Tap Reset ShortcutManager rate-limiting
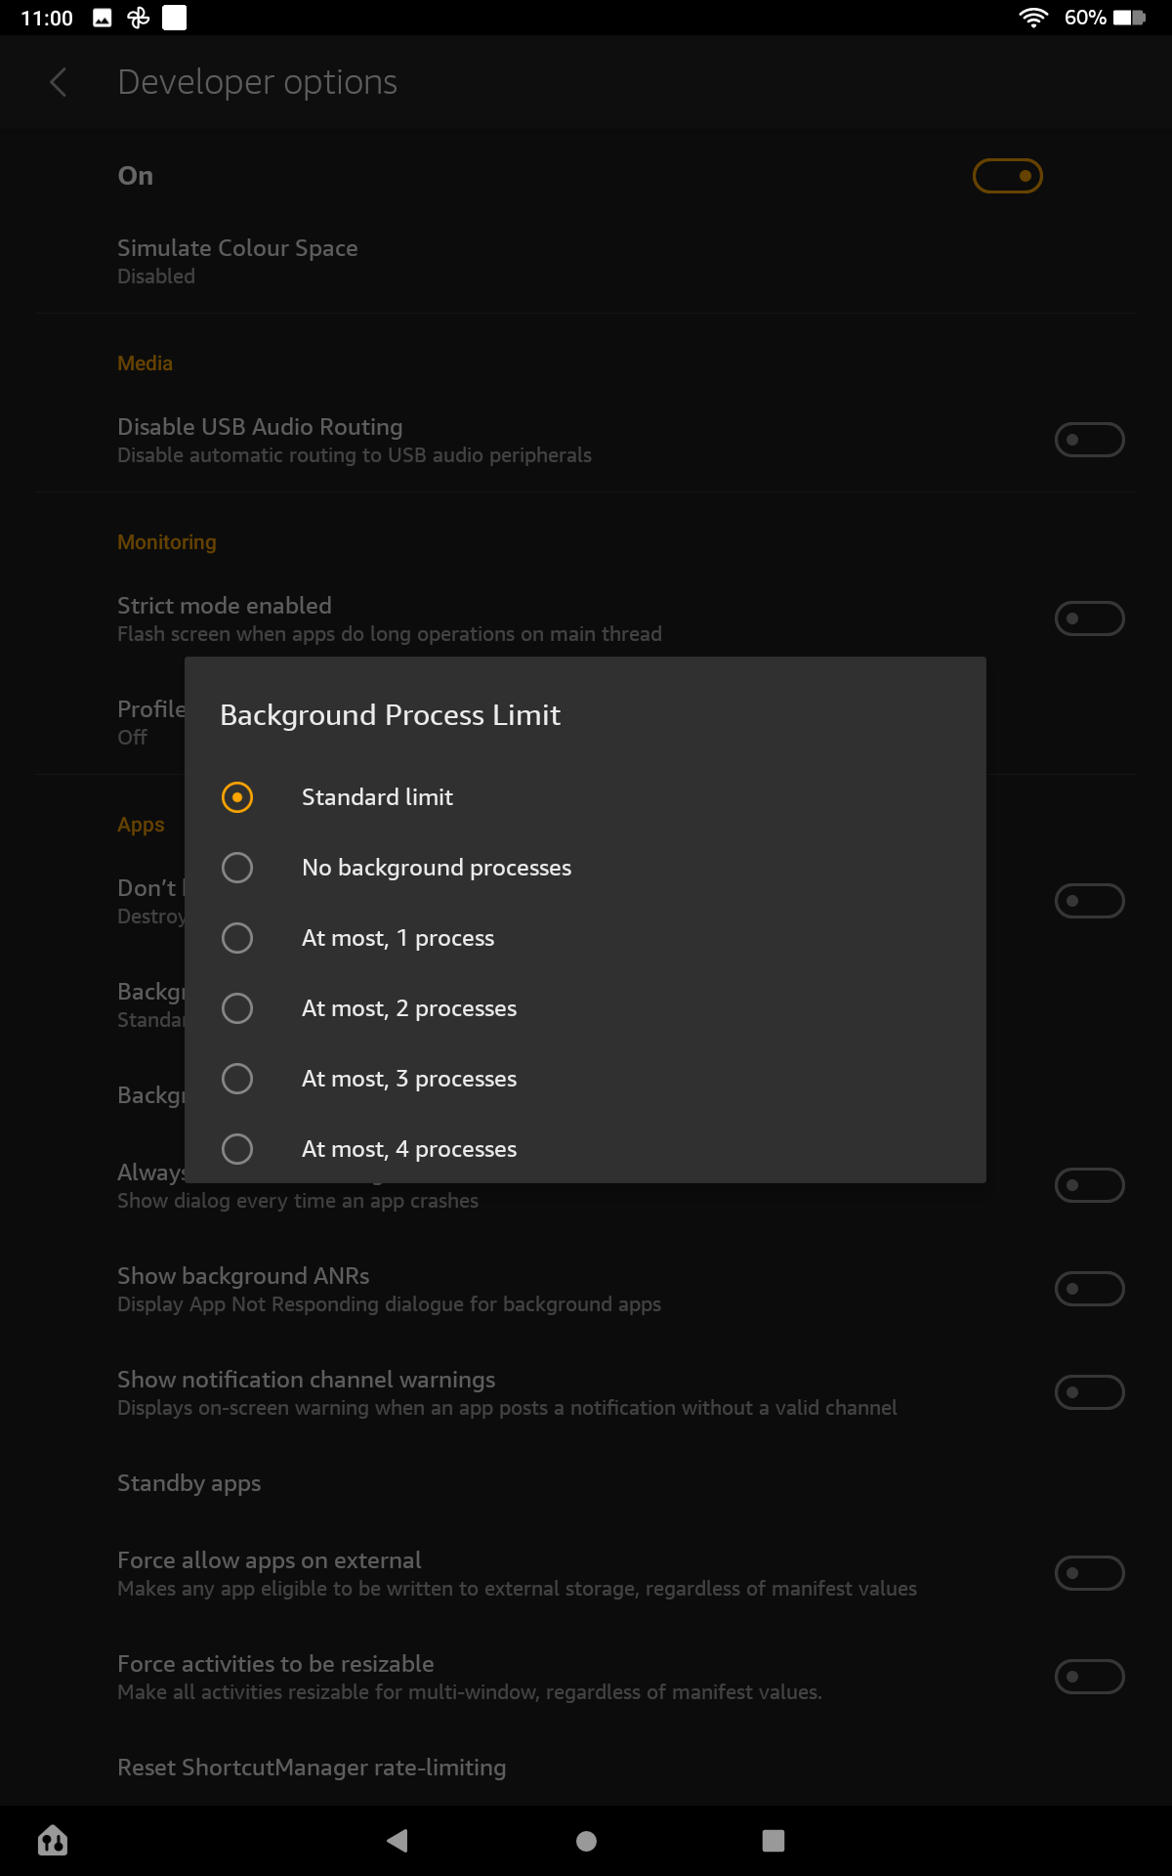Viewport: 1172px width, 1876px height. (311, 1768)
